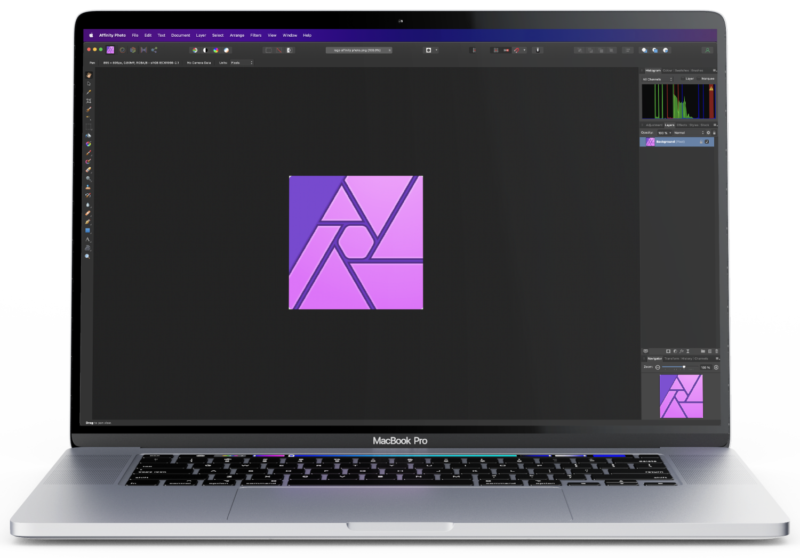
Task: Enable the Marquee checkbox in Histogram panel
Action: click(699, 78)
